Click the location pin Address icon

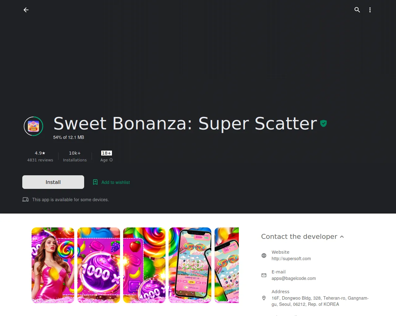pos(264,298)
